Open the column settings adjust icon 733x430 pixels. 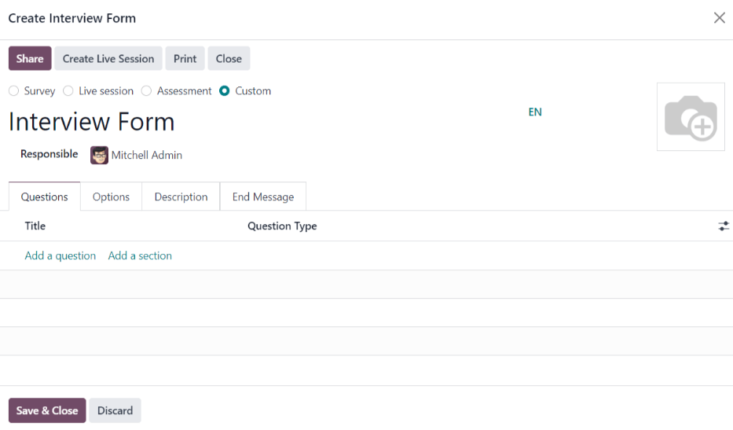724,226
